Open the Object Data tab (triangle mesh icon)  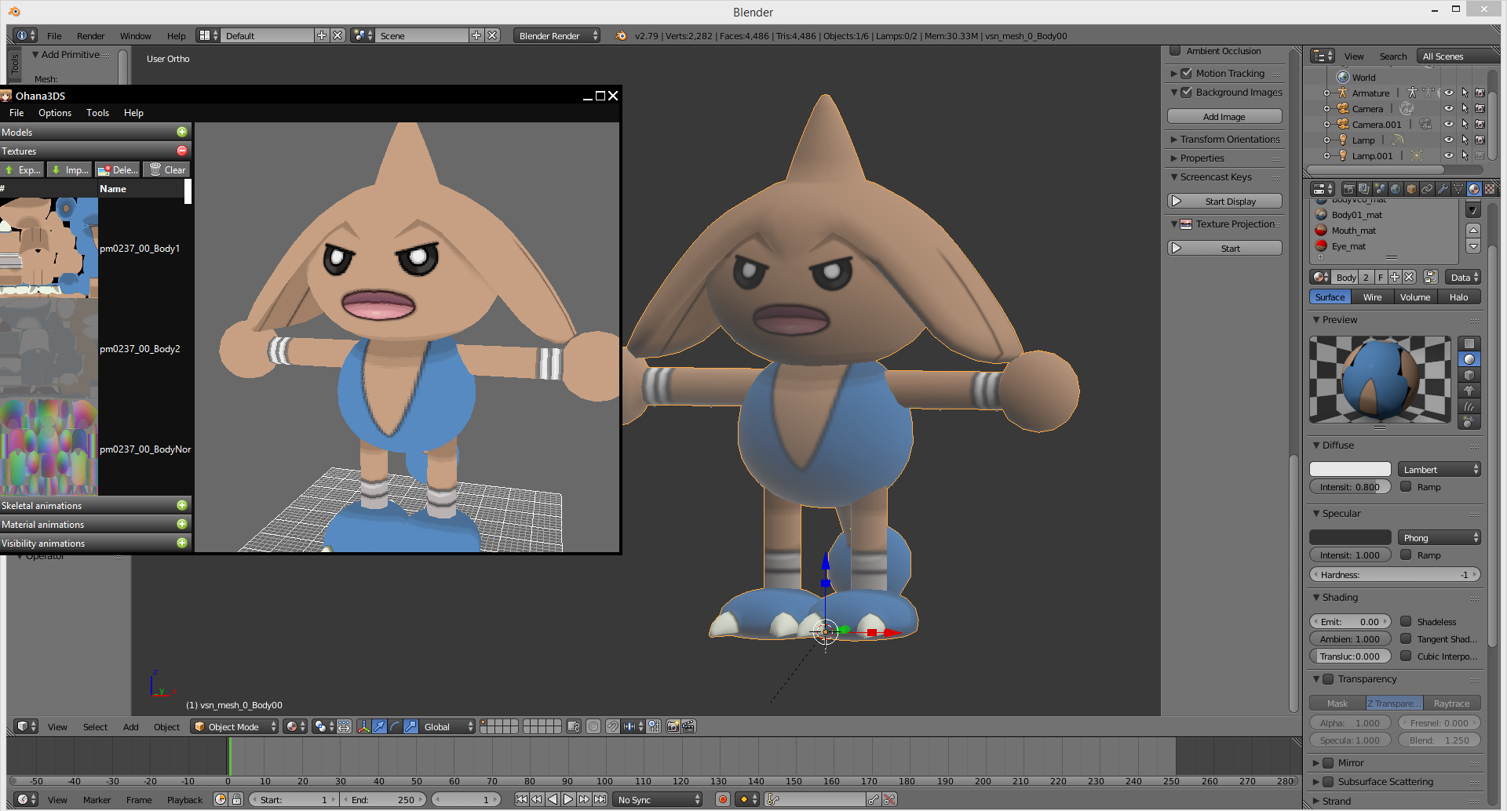1458,189
